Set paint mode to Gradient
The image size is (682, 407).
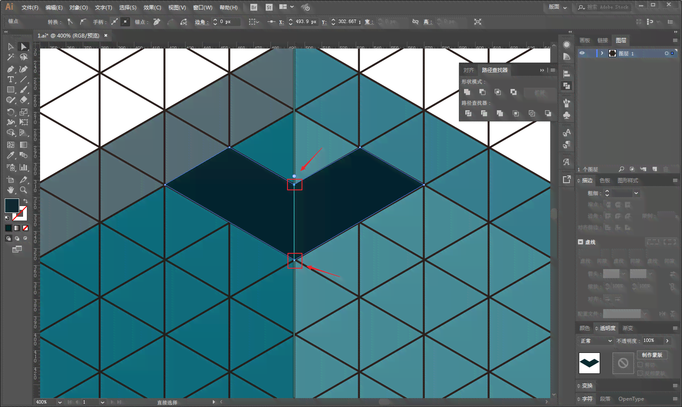click(17, 228)
